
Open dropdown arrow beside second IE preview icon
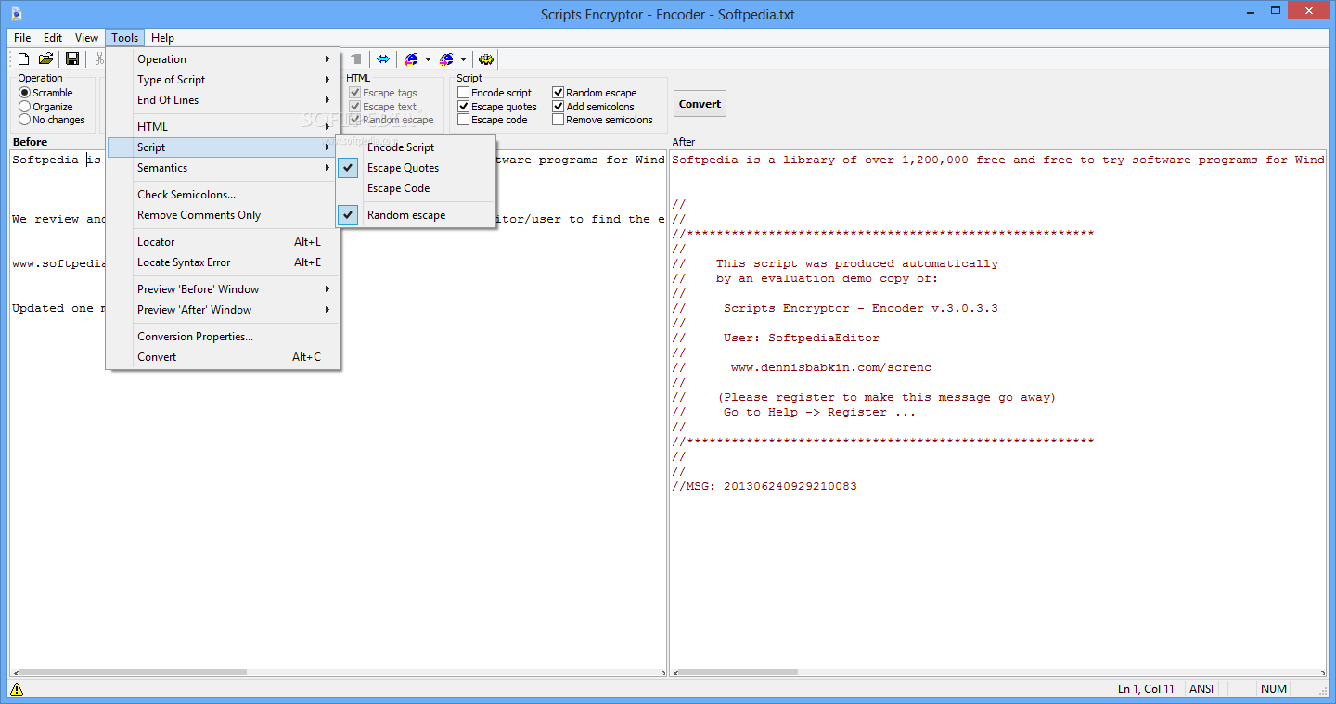pyautogui.click(x=463, y=59)
